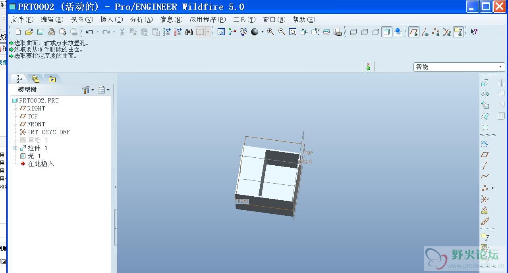Open the 插入(I) menu
This screenshot has height=273, width=508.
coord(112,19)
